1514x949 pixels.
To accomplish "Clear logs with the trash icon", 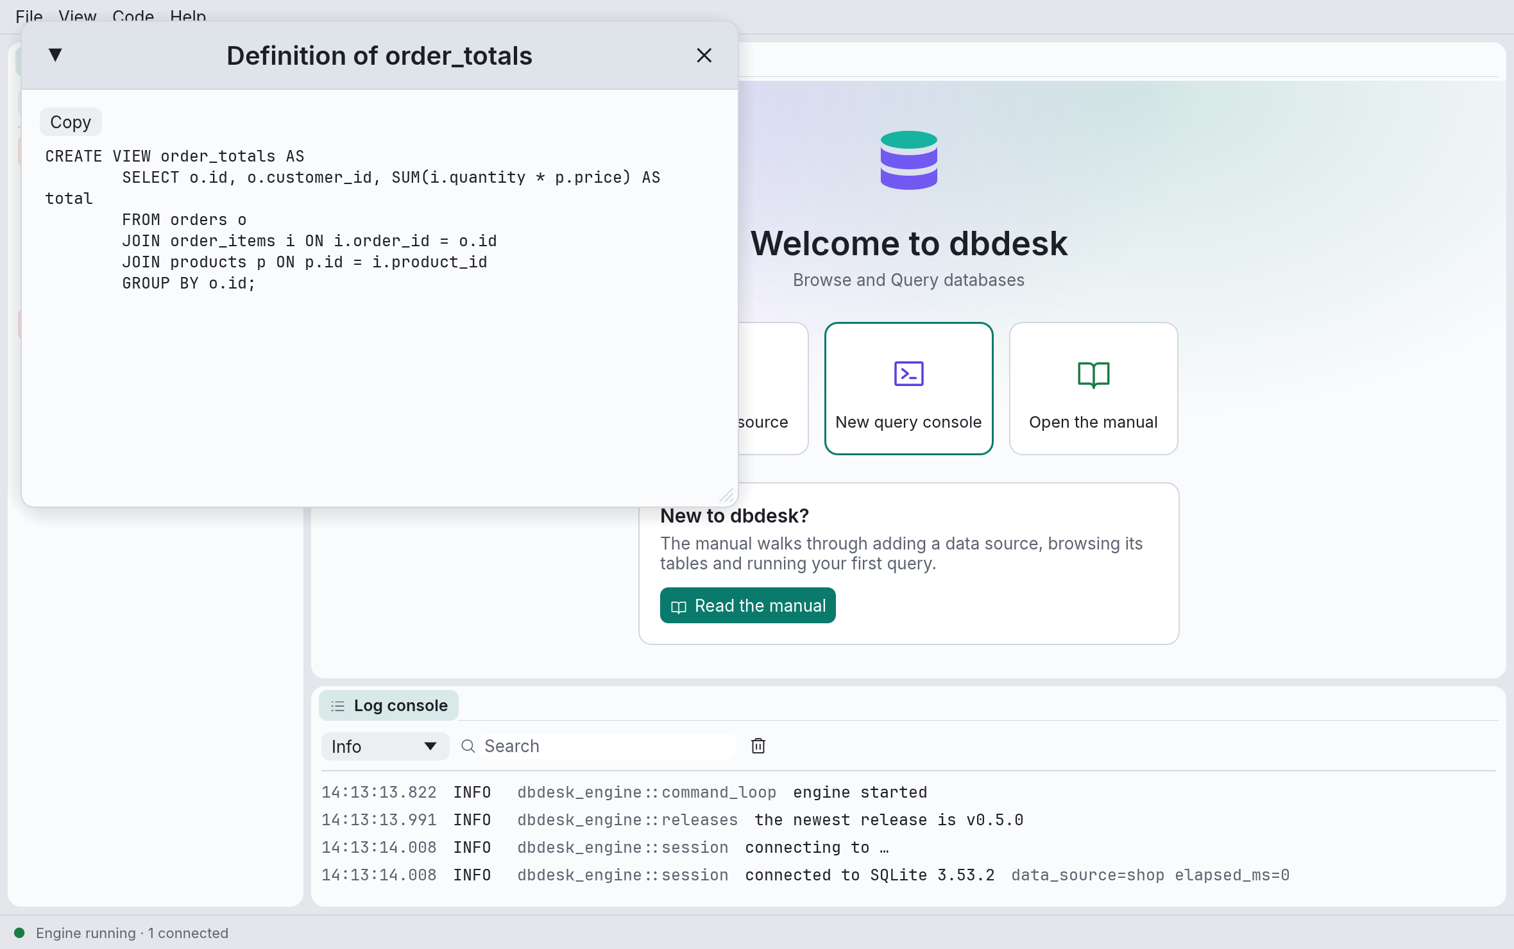I will (758, 746).
